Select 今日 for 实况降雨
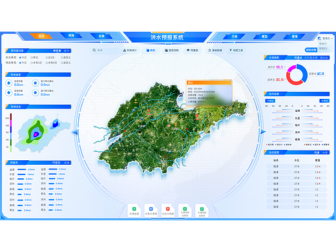 [x=23, y=58]
